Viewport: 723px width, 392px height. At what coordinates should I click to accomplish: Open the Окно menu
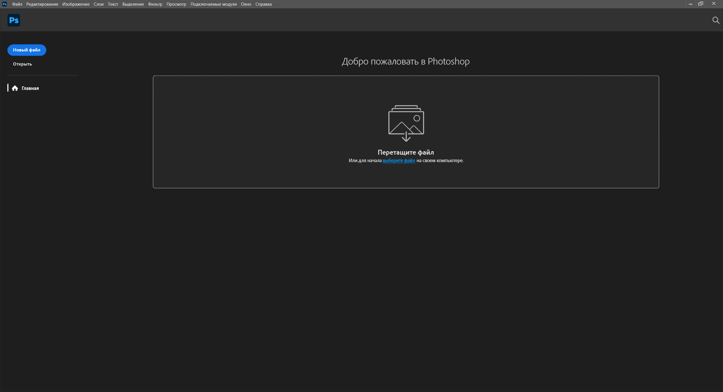point(246,4)
